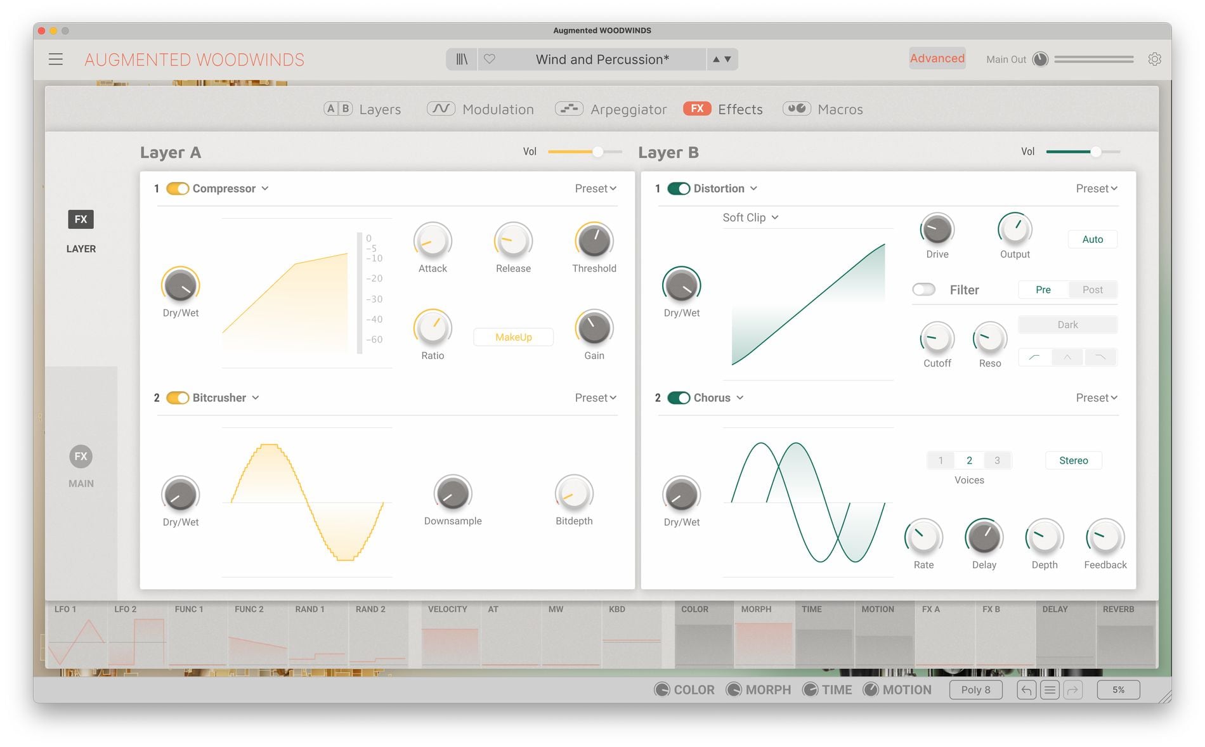Screen dimensions: 1205x747
Task: Open the Compressor effect type dropdown
Action: (231, 188)
